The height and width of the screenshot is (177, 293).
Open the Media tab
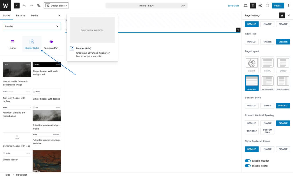point(34,15)
